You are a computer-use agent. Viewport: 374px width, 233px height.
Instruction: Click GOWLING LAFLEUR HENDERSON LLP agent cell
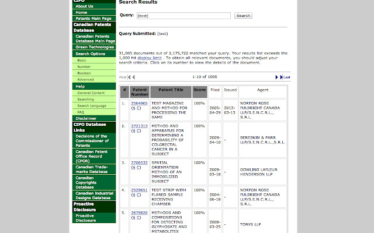point(262,172)
